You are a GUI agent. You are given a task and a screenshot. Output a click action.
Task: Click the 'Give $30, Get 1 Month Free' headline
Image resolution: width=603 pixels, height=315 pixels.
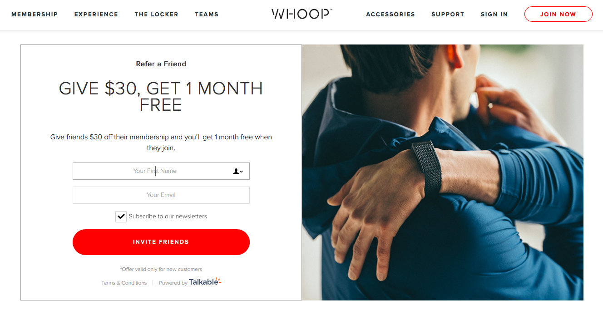point(161,96)
